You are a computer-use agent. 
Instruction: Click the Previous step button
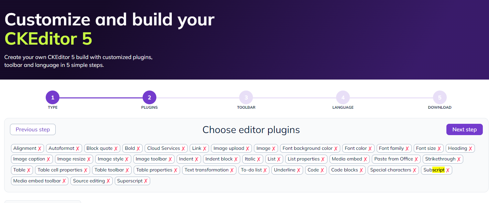[x=33, y=130]
